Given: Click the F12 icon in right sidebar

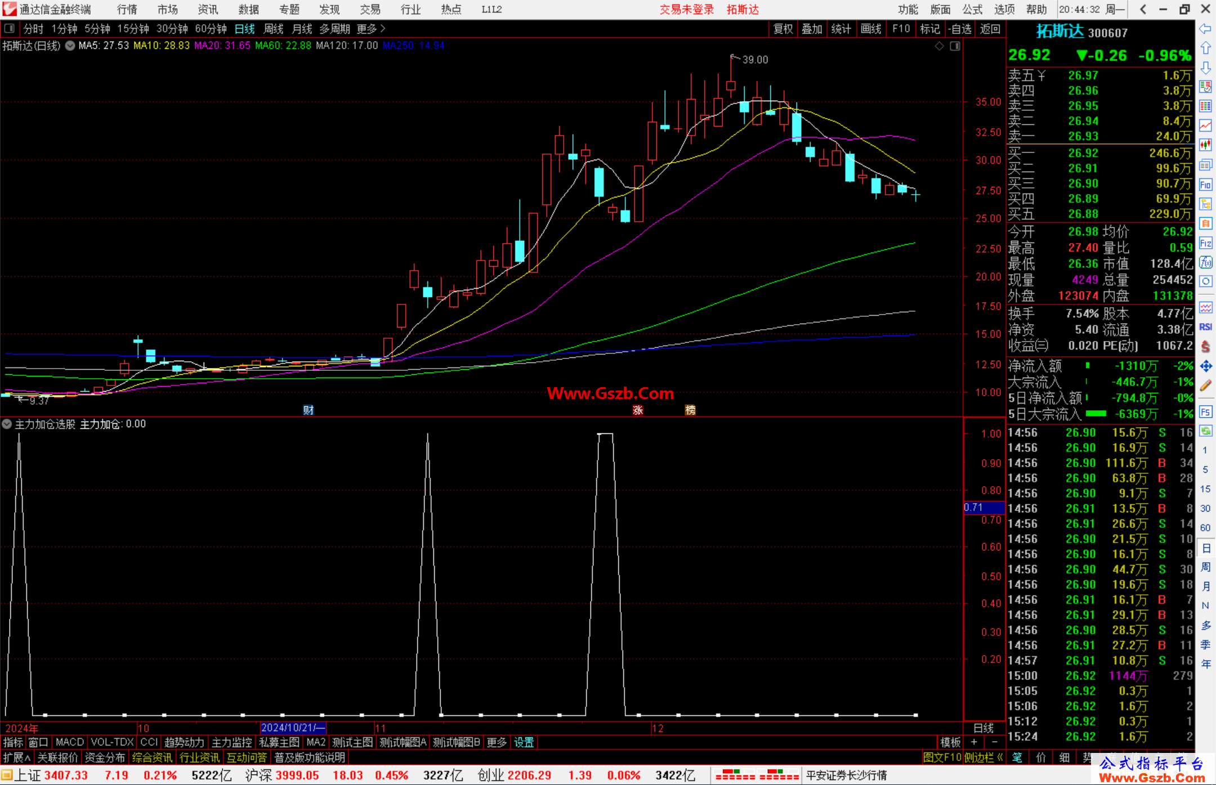Looking at the screenshot, I should click(1205, 243).
